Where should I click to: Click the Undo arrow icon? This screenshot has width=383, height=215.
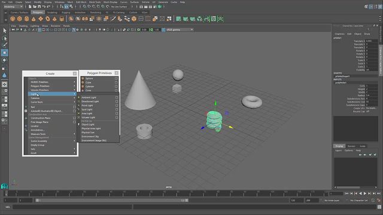(44, 7)
